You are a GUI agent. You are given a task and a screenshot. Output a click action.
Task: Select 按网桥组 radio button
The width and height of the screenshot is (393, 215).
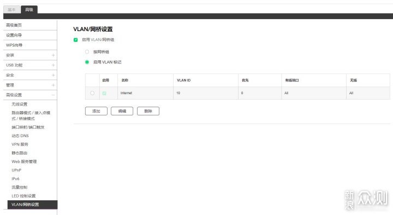point(87,52)
